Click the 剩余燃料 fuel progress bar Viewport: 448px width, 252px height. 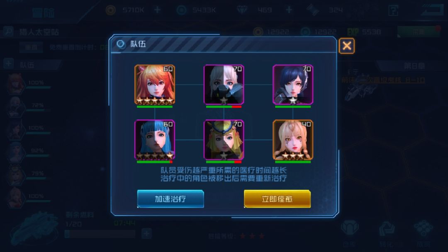tap(100, 234)
